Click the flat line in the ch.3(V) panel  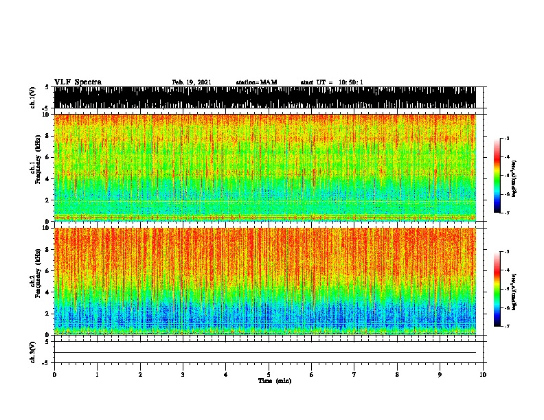point(264,353)
